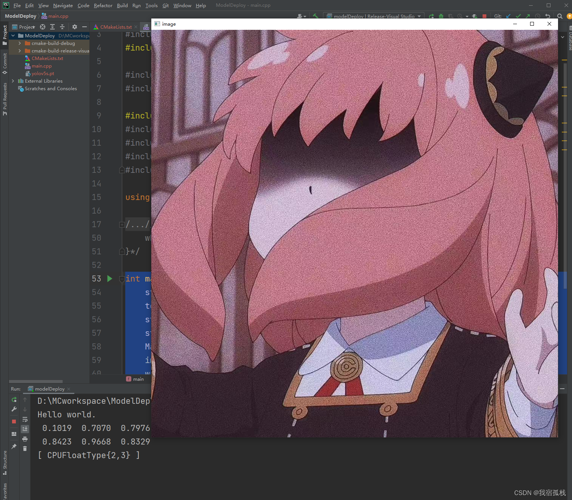Toggle the Database tool window on the right
Viewport: 572px width, 500px height.
[x=569, y=38]
